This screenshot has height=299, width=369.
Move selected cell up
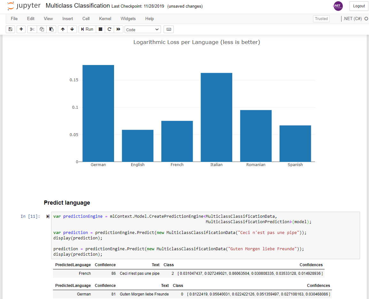[x=63, y=29]
